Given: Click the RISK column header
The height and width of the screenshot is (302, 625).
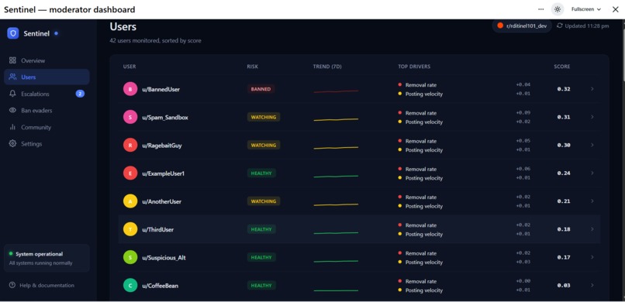Looking at the screenshot, I should pos(252,67).
